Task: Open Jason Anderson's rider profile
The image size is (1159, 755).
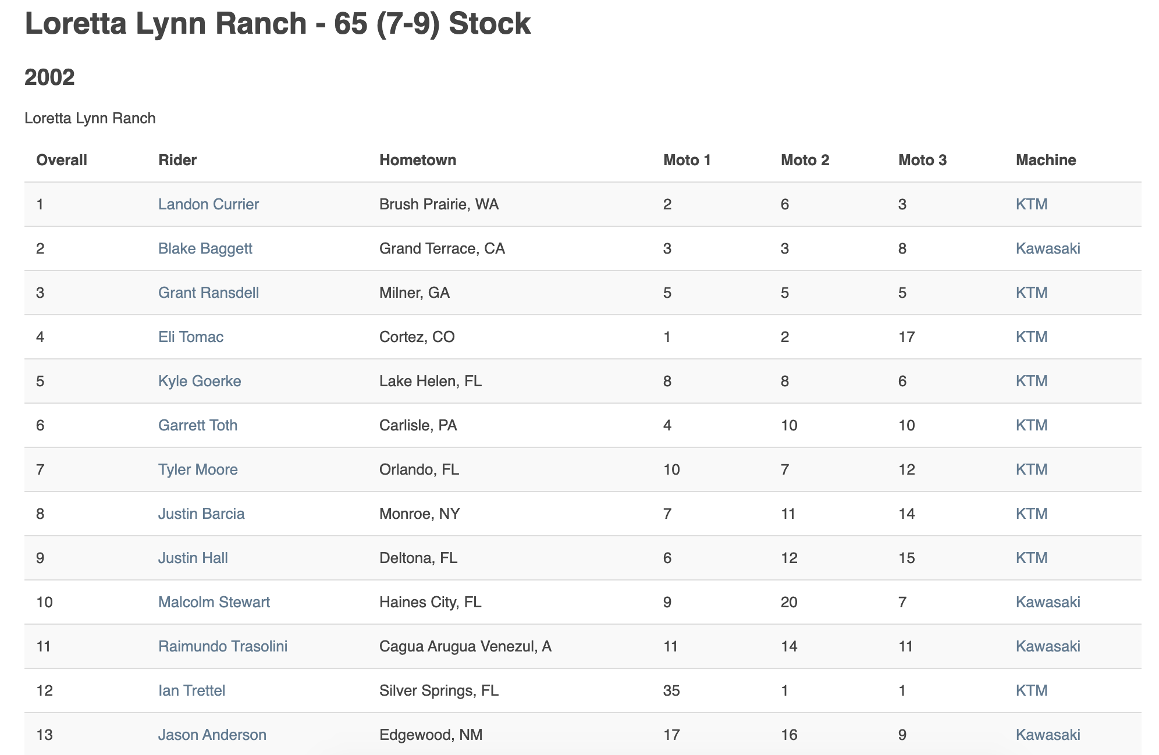Action: pos(212,735)
